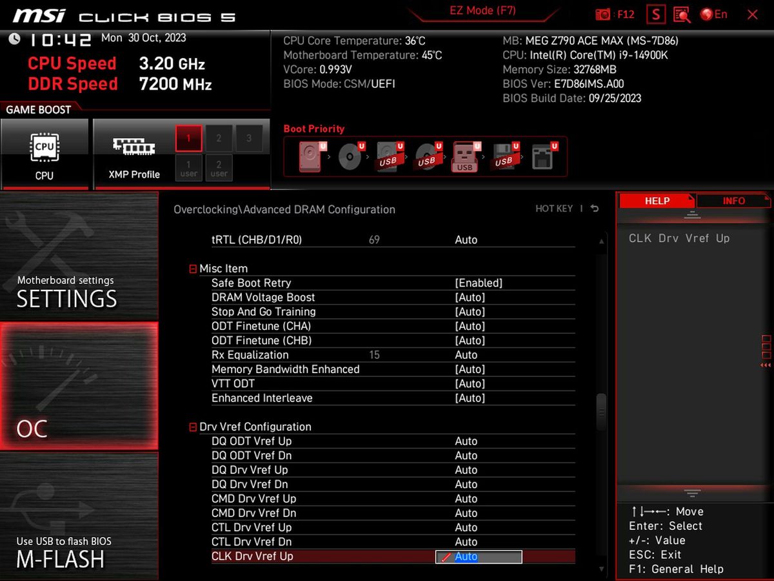
Task: Select XMP Profile 2
Action: coord(219,138)
